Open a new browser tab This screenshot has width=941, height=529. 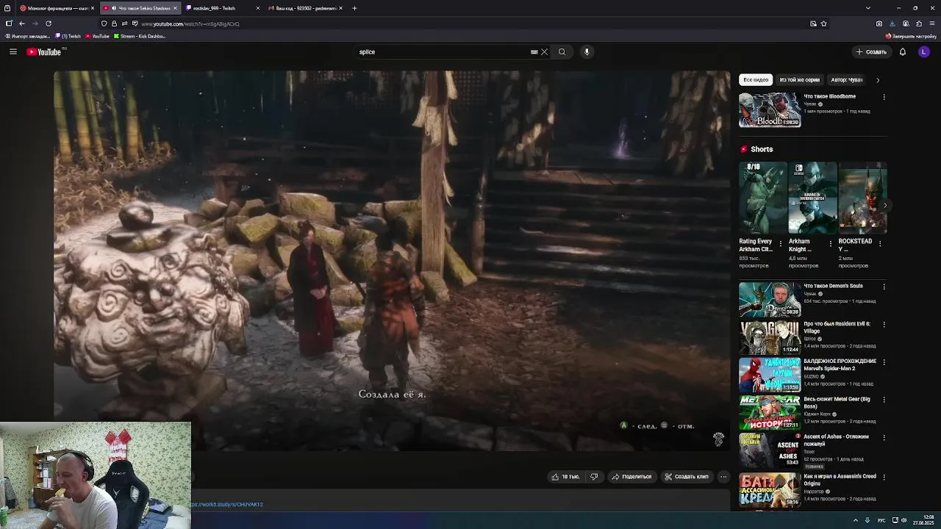click(354, 8)
